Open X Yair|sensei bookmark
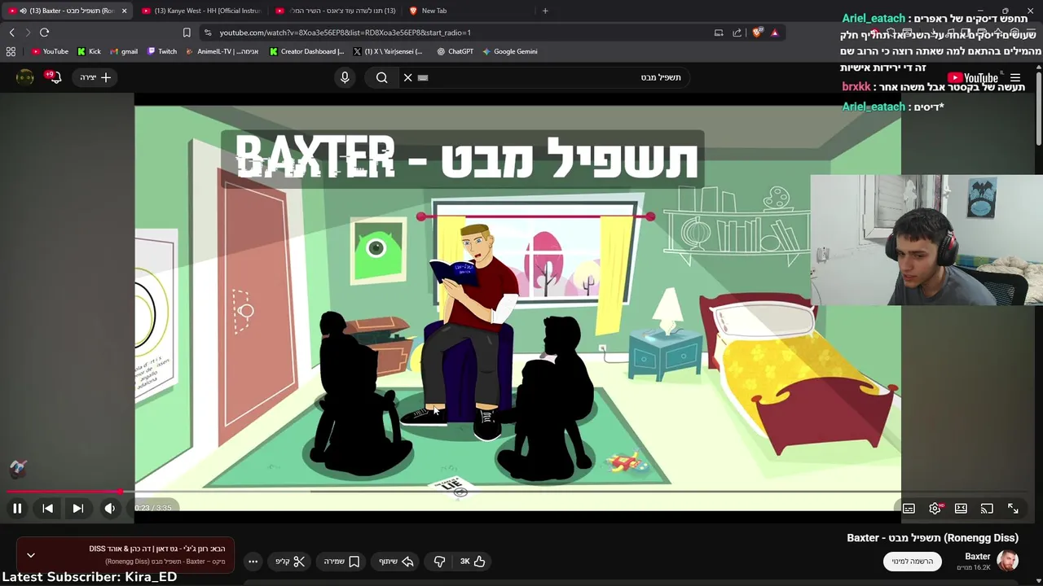This screenshot has width=1043, height=586. coord(388,51)
